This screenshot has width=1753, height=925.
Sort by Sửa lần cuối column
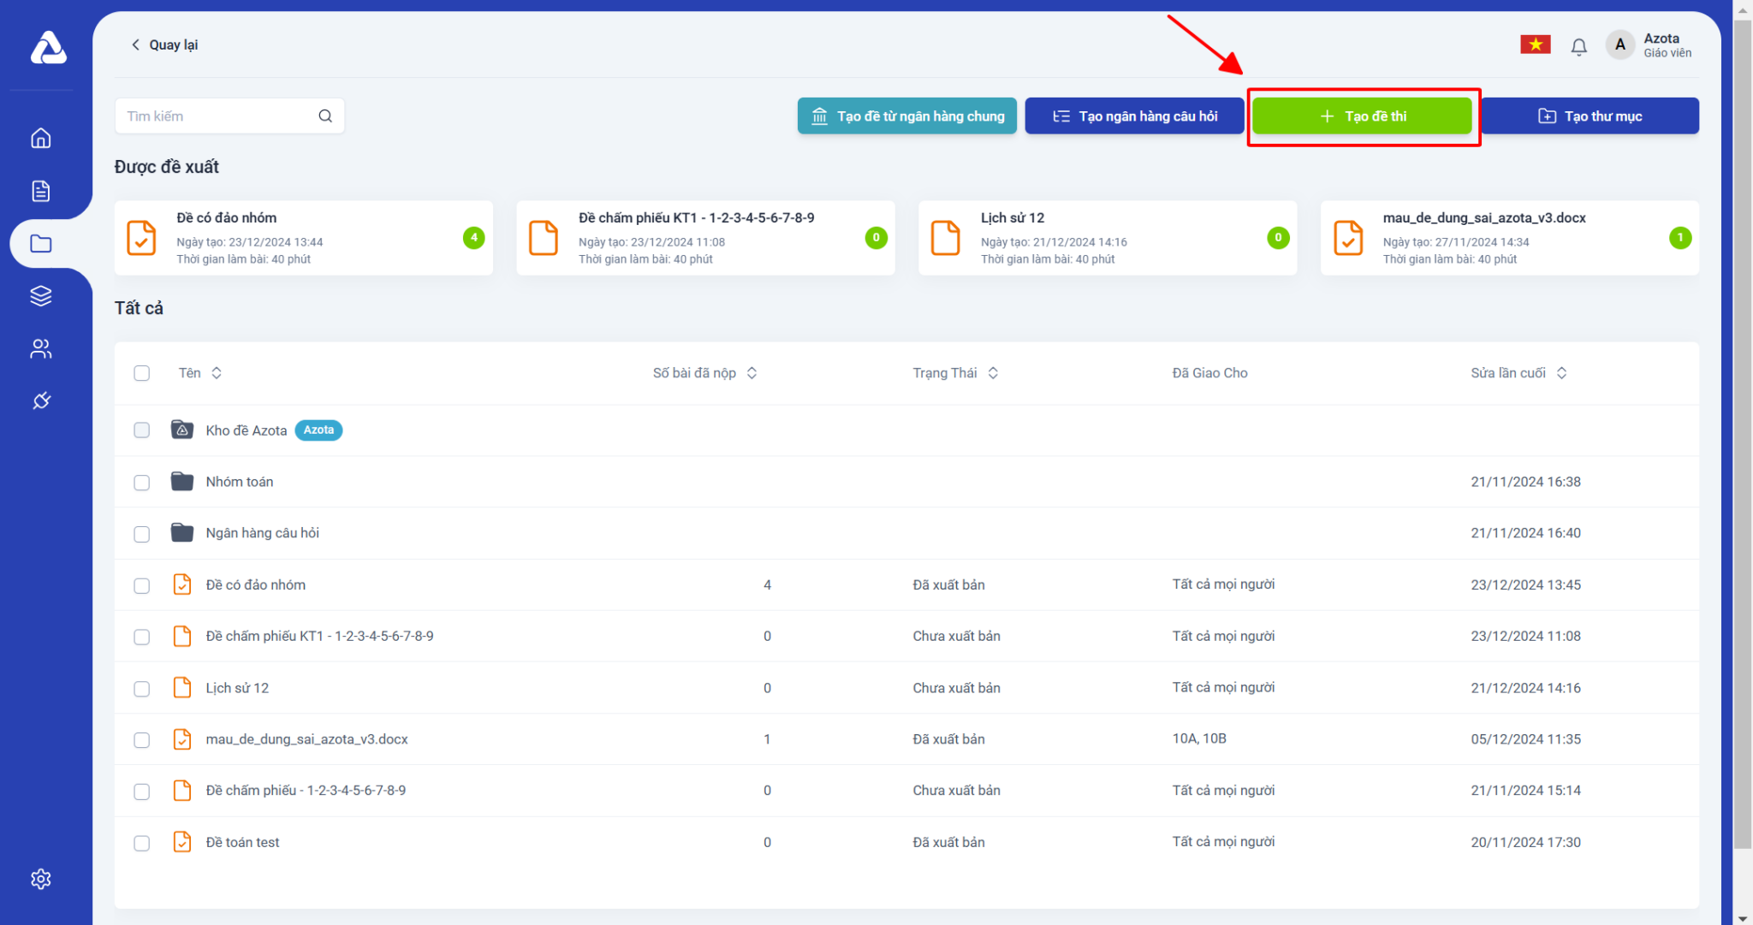click(x=1561, y=373)
